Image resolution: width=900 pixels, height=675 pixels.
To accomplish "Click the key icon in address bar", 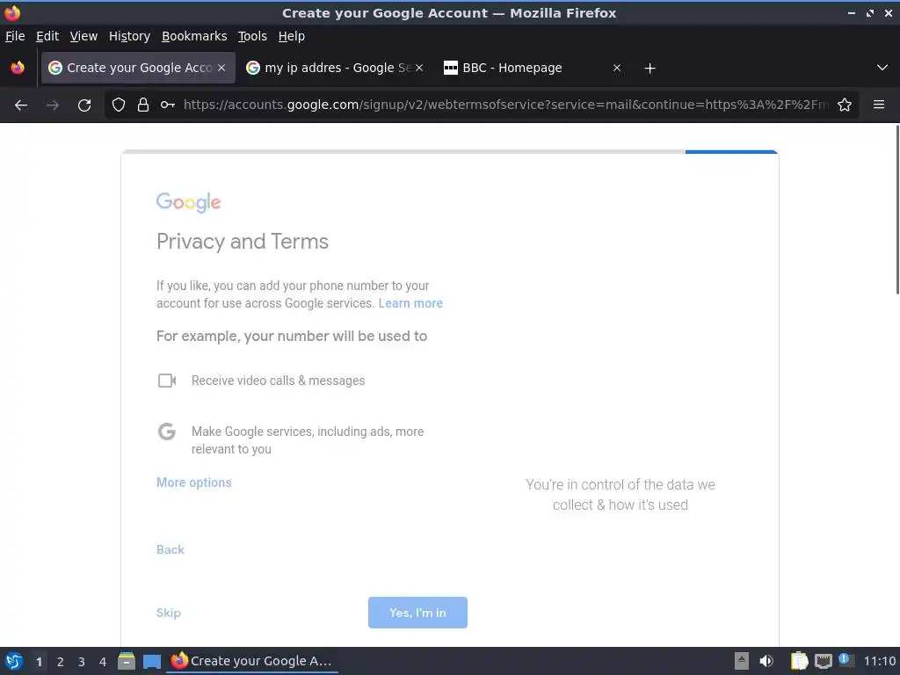I will (168, 105).
